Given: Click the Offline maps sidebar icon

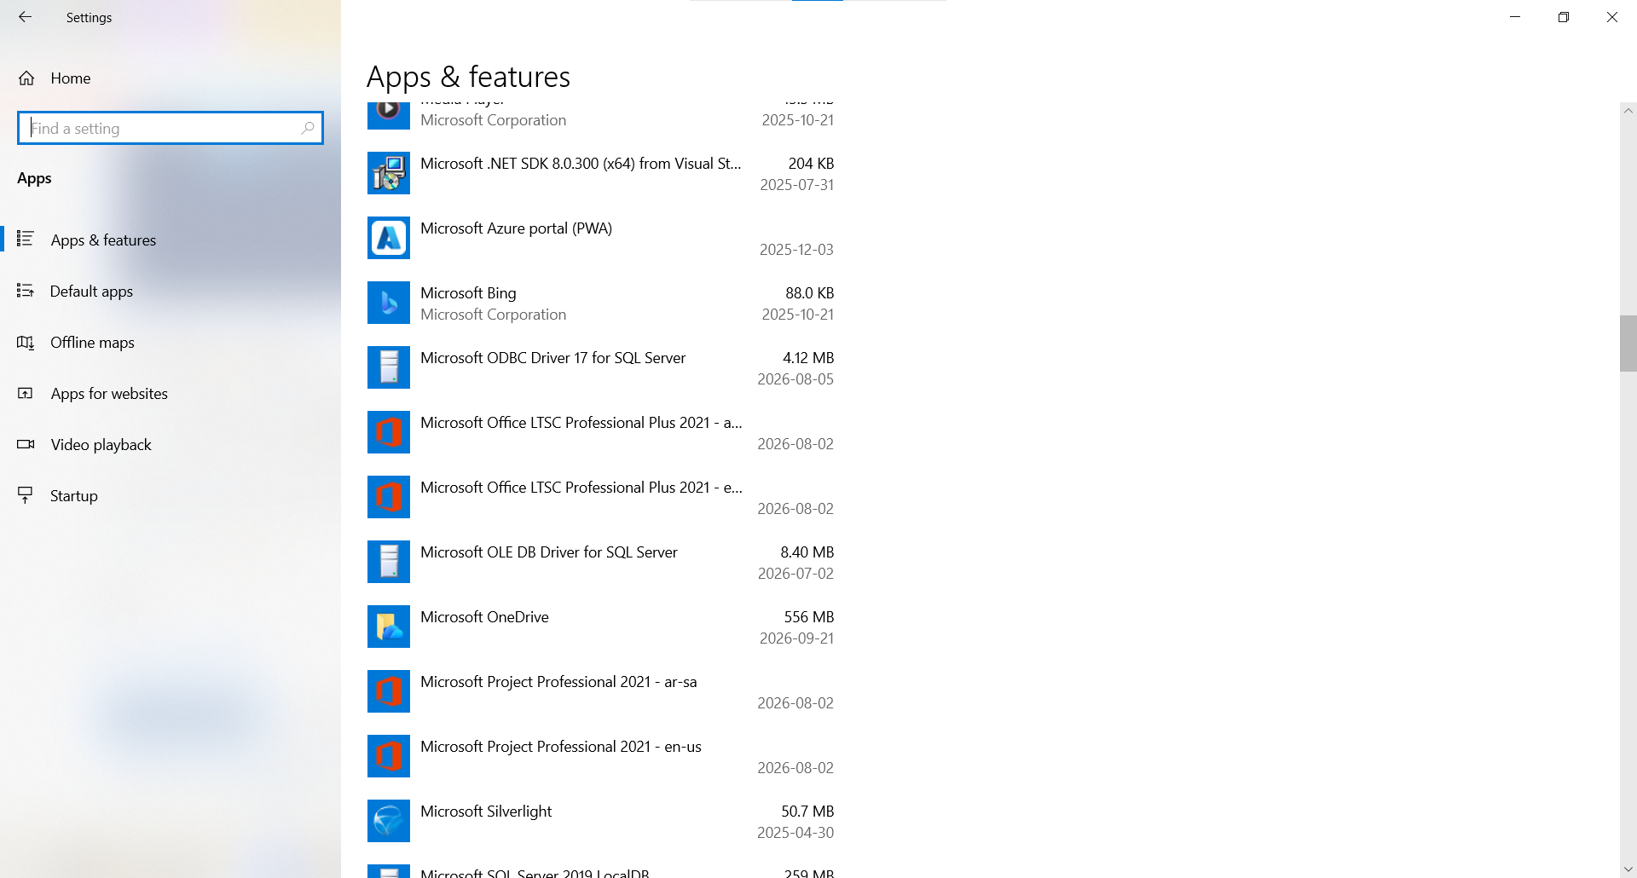Looking at the screenshot, I should 26,343.
